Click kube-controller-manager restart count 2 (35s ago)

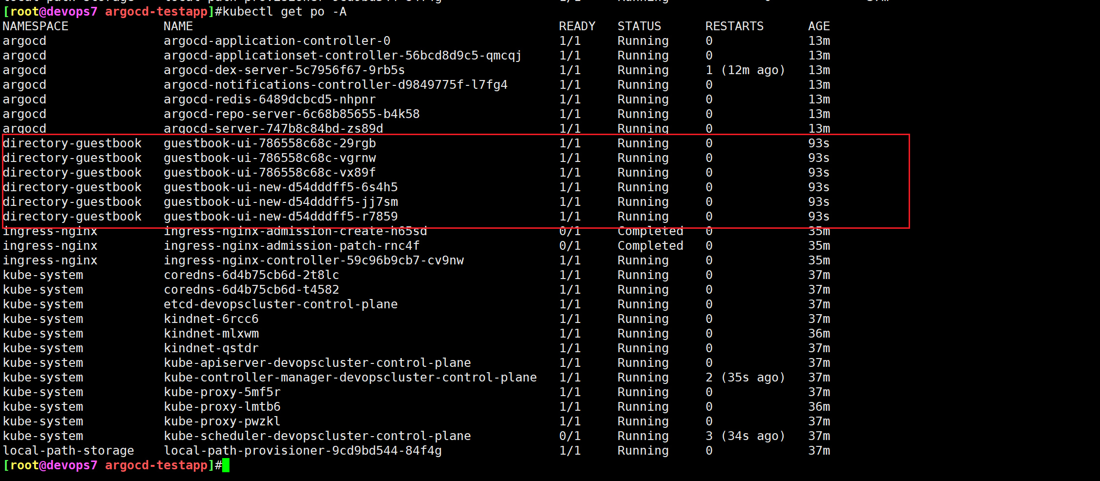click(745, 378)
